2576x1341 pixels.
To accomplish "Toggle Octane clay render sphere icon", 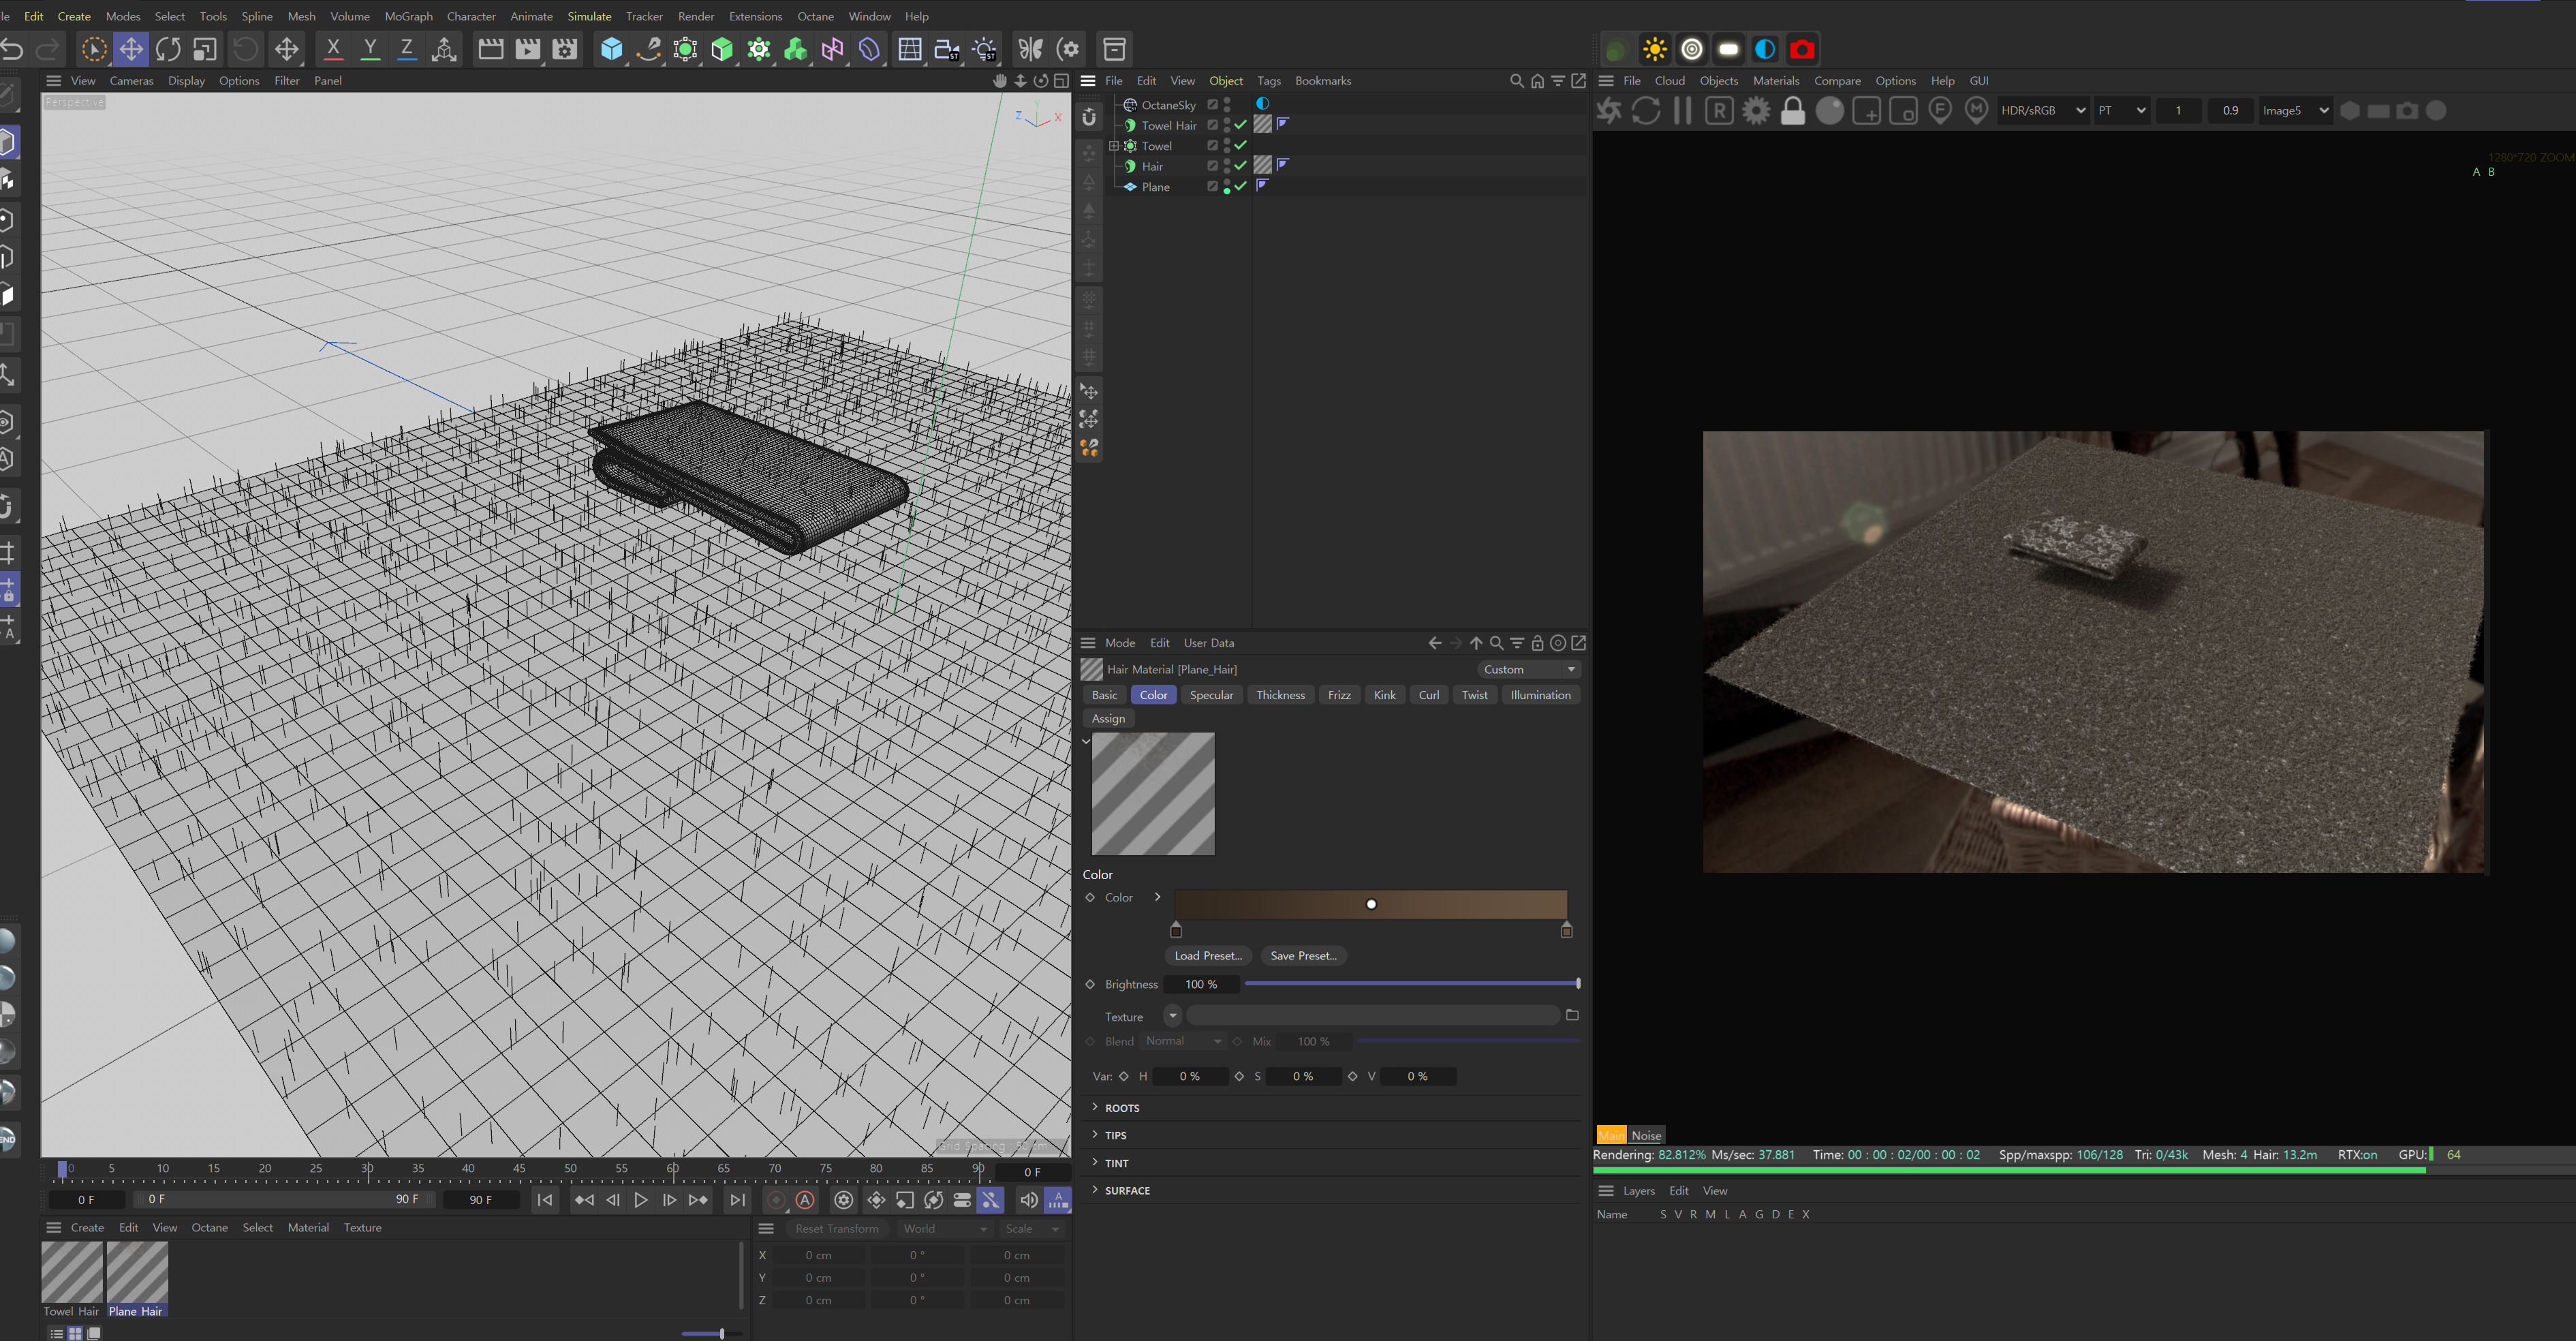I will point(1830,110).
